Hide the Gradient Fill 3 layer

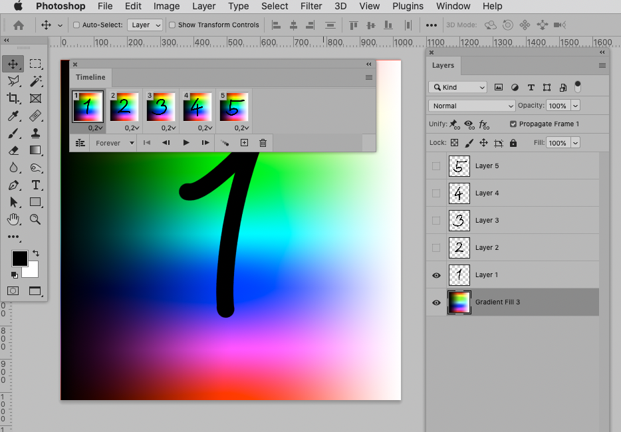[x=436, y=302]
